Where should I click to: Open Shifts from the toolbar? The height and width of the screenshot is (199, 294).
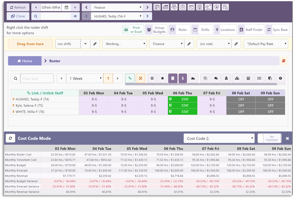202,30
